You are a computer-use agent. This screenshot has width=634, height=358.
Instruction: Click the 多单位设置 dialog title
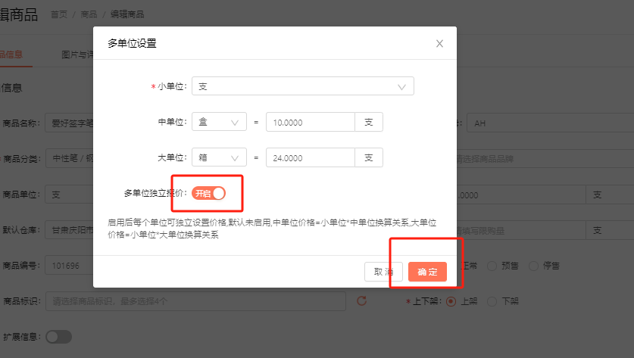132,43
